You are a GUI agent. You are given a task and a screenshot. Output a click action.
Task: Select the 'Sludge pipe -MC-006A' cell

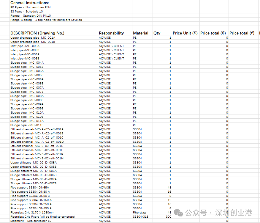coord(54,79)
